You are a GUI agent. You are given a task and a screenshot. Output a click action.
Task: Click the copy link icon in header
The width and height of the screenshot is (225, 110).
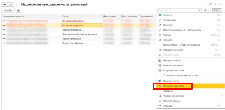point(210,4)
